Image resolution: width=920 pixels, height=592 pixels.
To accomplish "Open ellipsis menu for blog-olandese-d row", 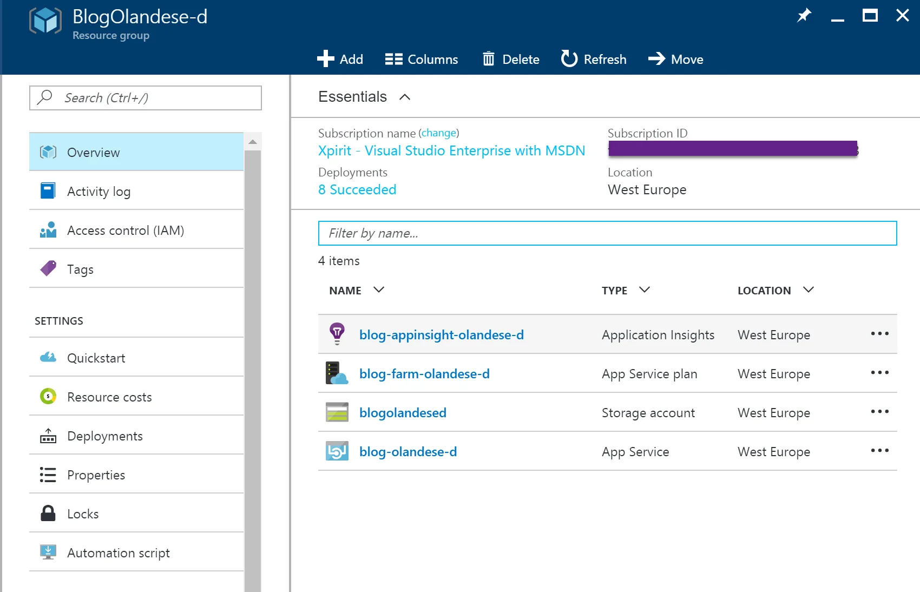I will (x=880, y=450).
